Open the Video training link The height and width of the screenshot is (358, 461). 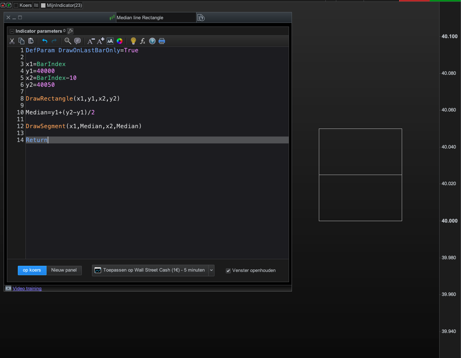click(x=27, y=289)
